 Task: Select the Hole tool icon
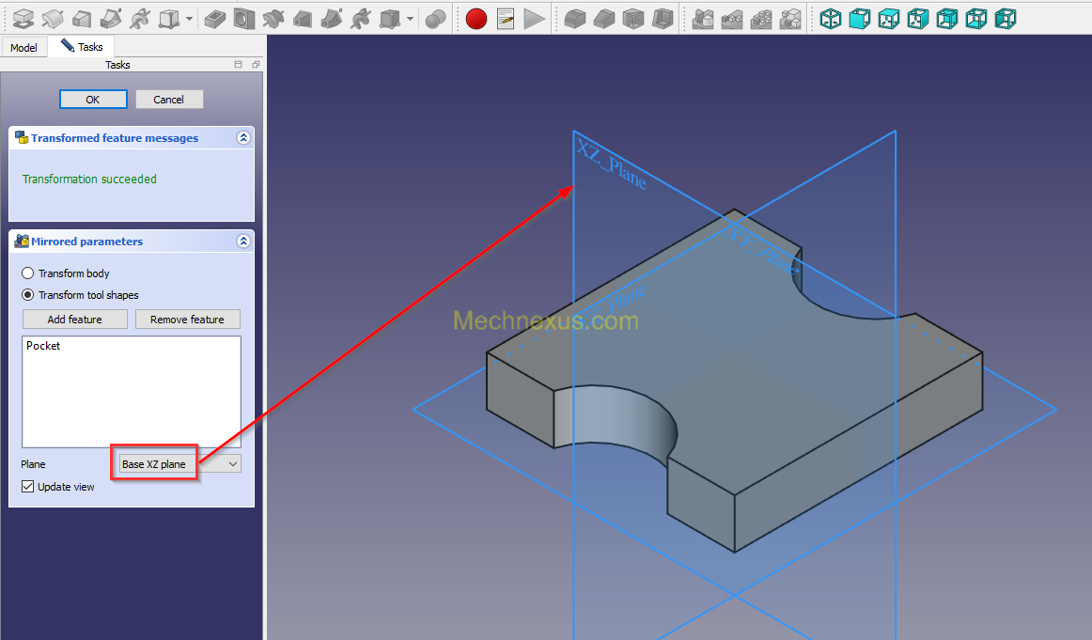pos(243,18)
